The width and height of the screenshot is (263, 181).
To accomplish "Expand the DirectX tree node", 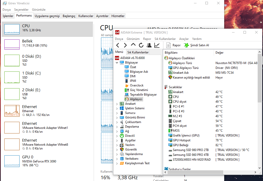I will tap(117, 136).
